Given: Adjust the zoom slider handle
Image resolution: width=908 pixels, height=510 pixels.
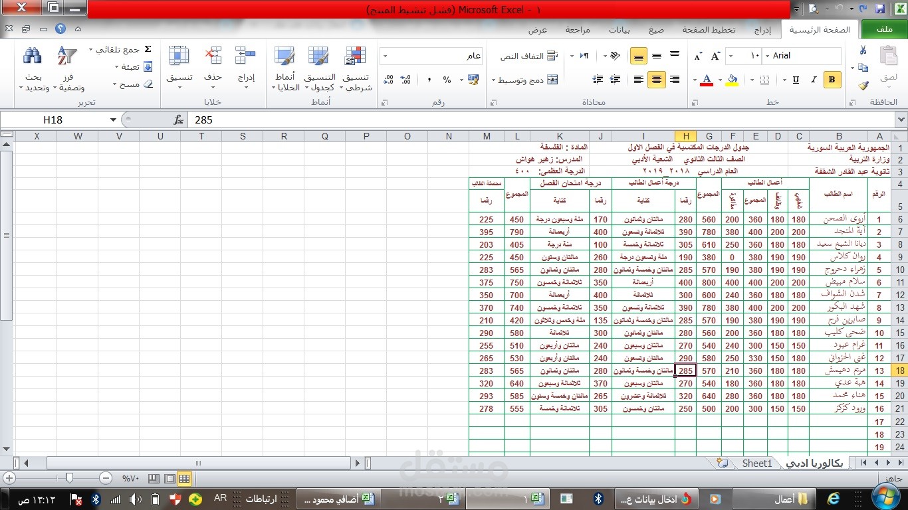Looking at the screenshot, I should 69,478.
